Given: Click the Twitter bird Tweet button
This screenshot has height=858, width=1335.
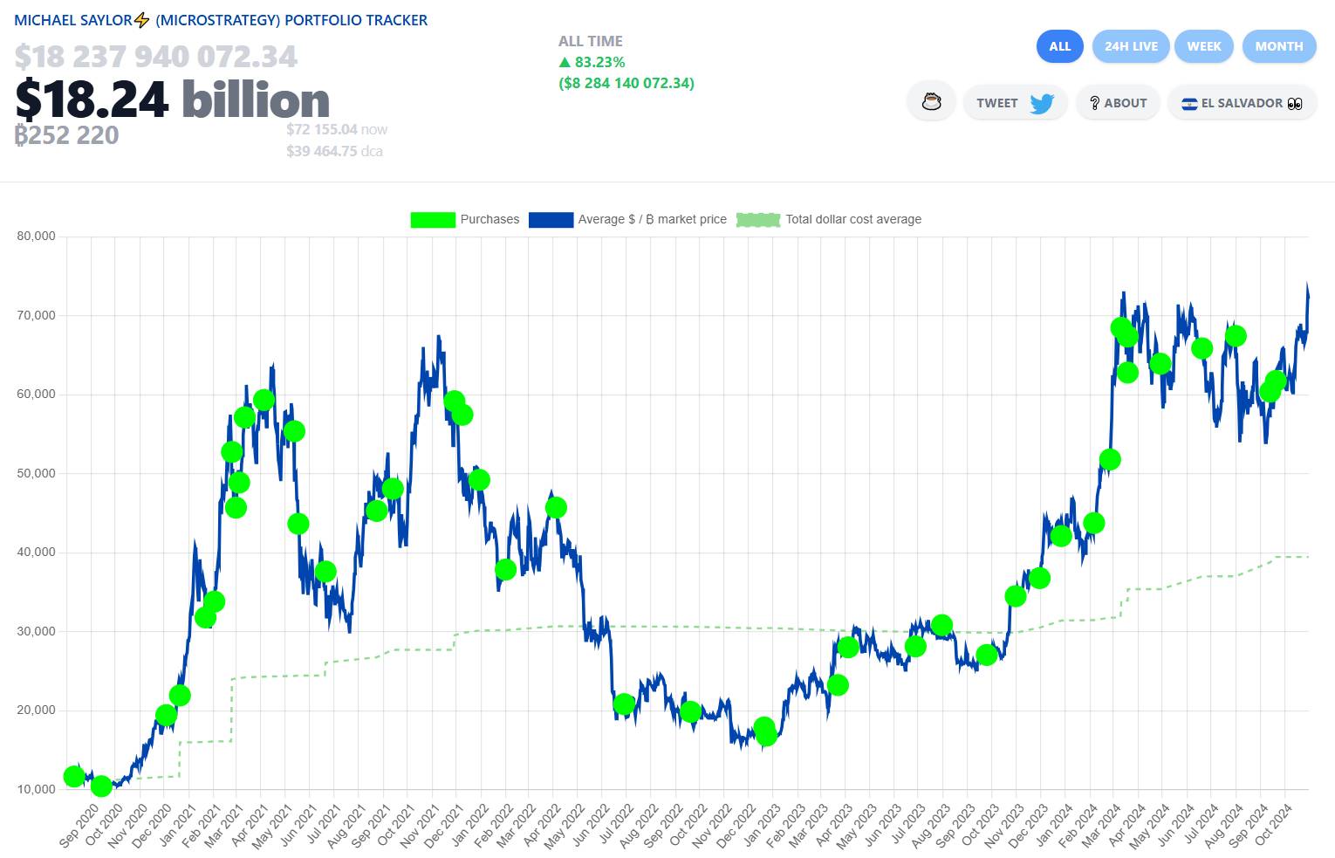Looking at the screenshot, I should coord(1015,102).
